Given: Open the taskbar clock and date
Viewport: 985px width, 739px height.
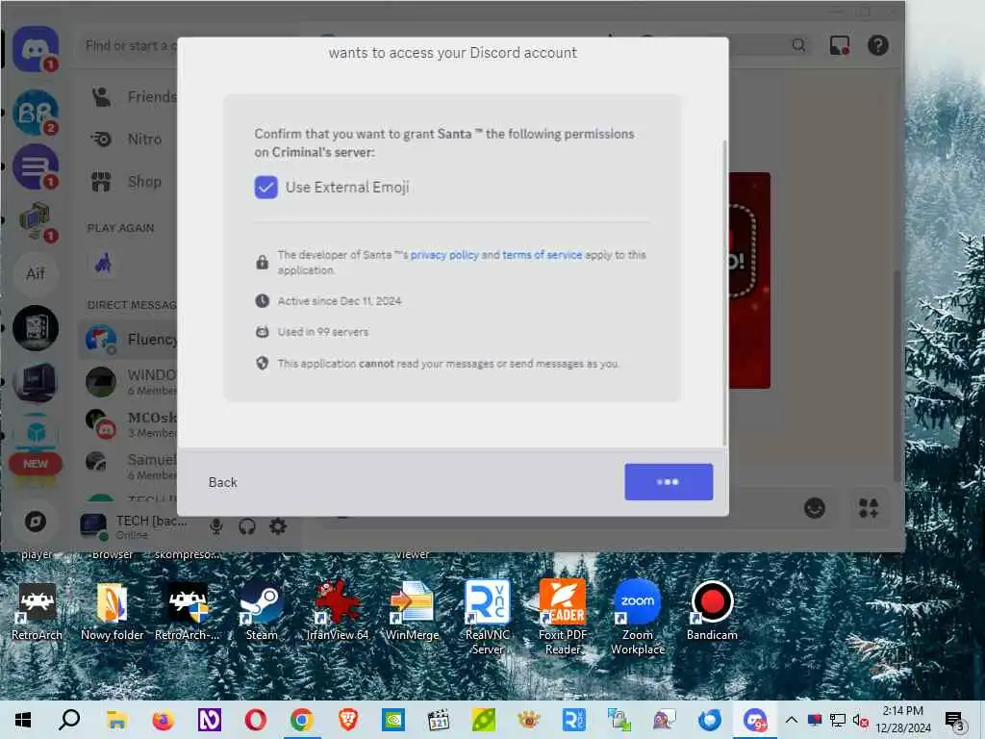Looking at the screenshot, I should [x=902, y=720].
